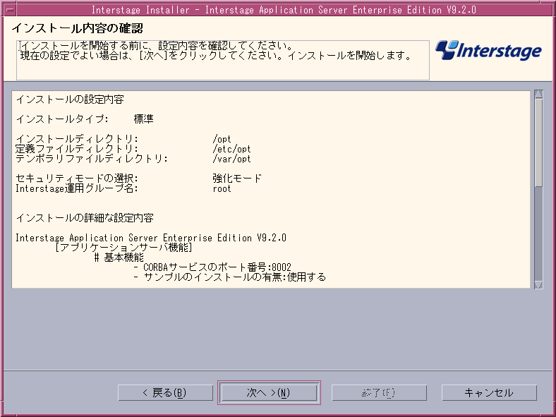This screenshot has height=417, width=556.
Task: Click the Interstage logo
Action: tap(488, 50)
